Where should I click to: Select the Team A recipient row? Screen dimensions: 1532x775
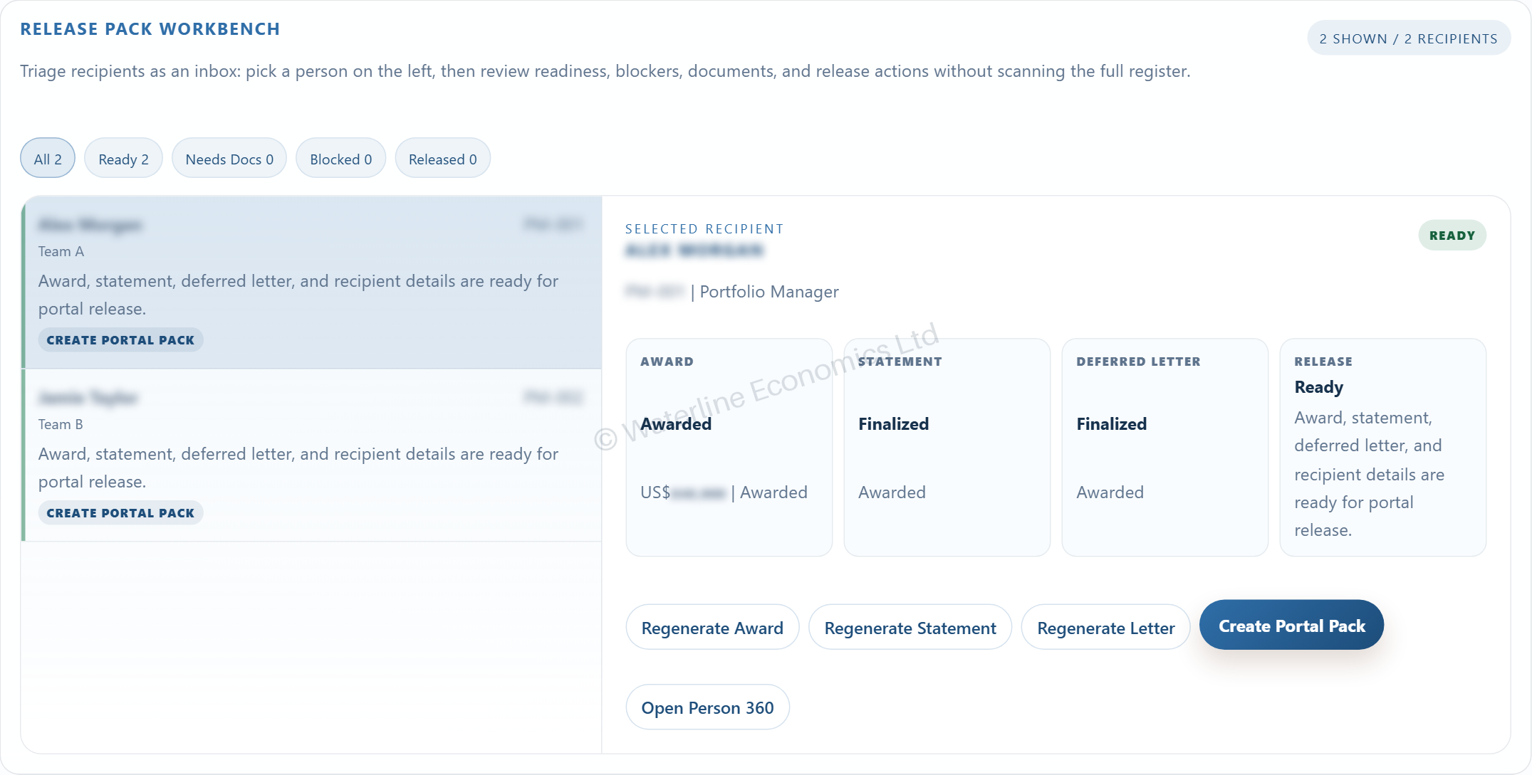coord(312,283)
